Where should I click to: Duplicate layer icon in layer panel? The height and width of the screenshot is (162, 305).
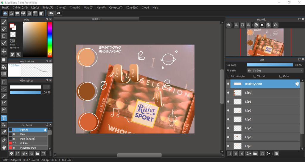point(262,154)
